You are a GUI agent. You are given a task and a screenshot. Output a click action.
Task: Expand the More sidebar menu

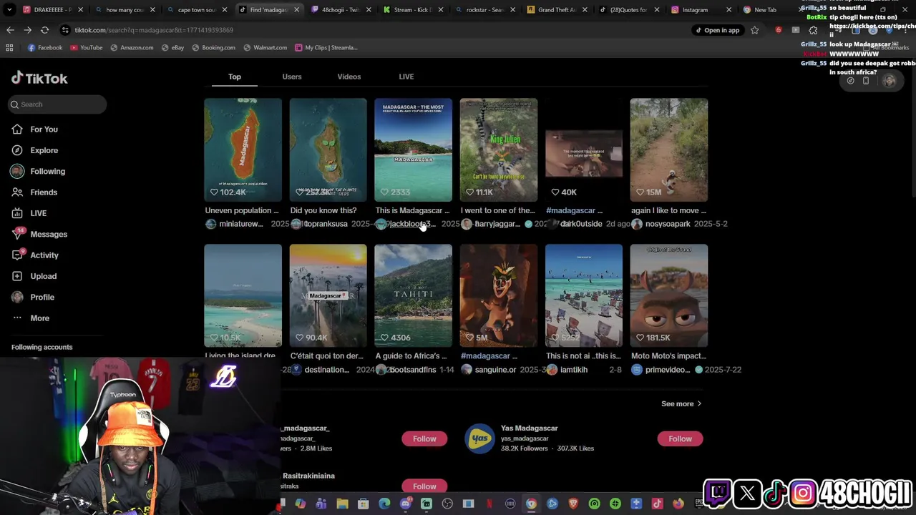30,318
